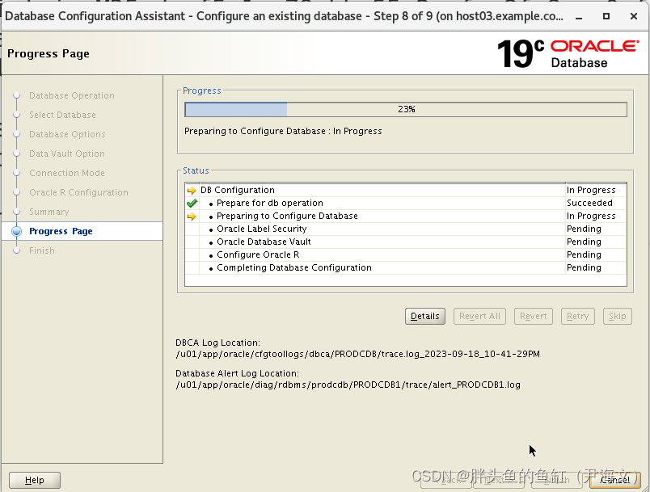Screen dimensions: 650x492
Task: Click the Revert button
Action: click(533, 316)
